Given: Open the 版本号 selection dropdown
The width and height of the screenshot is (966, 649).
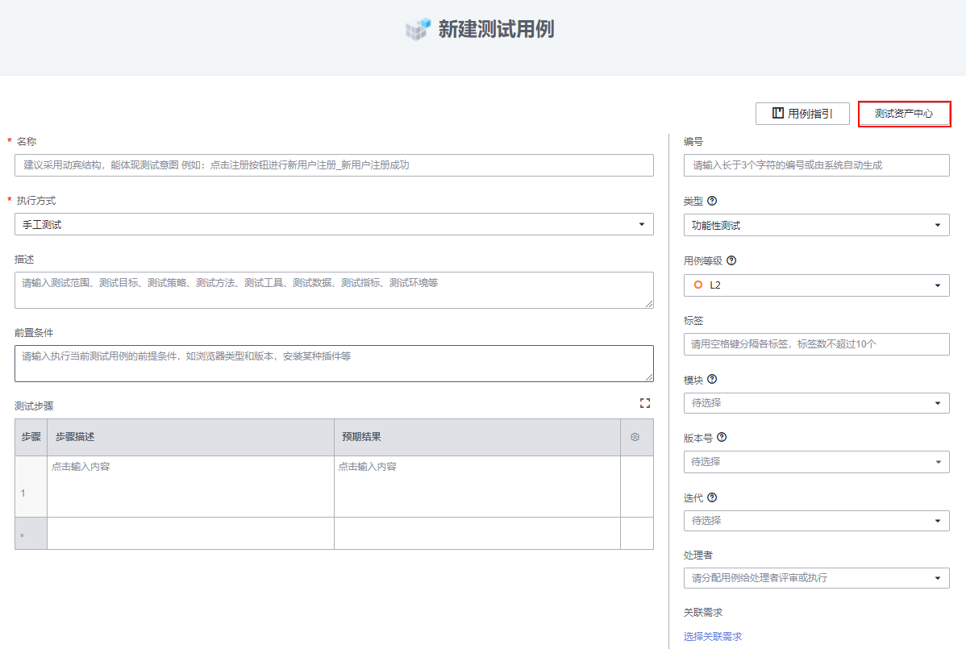Looking at the screenshot, I should pyautogui.click(x=816, y=462).
